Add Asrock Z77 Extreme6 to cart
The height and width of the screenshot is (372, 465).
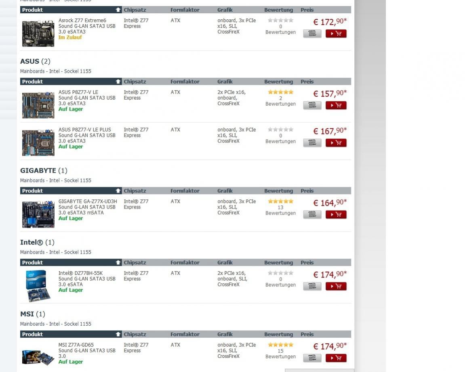[x=336, y=33]
